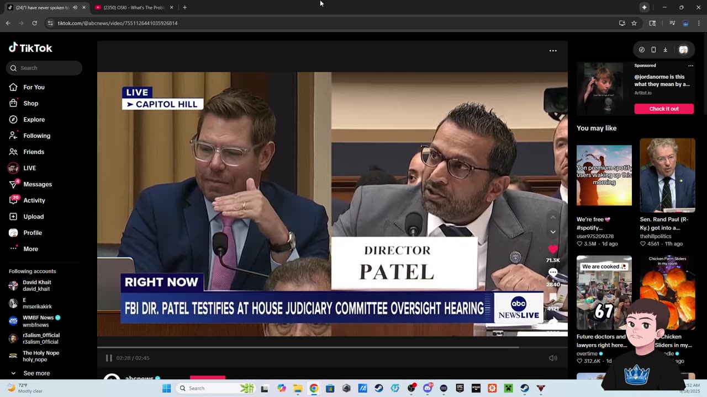Open the video comments panel
707x397 pixels.
coord(553,273)
